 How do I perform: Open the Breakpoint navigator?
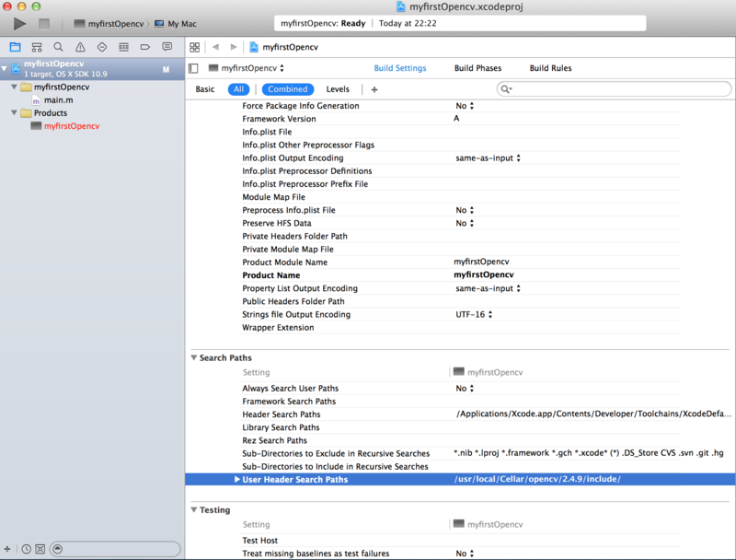pos(145,47)
